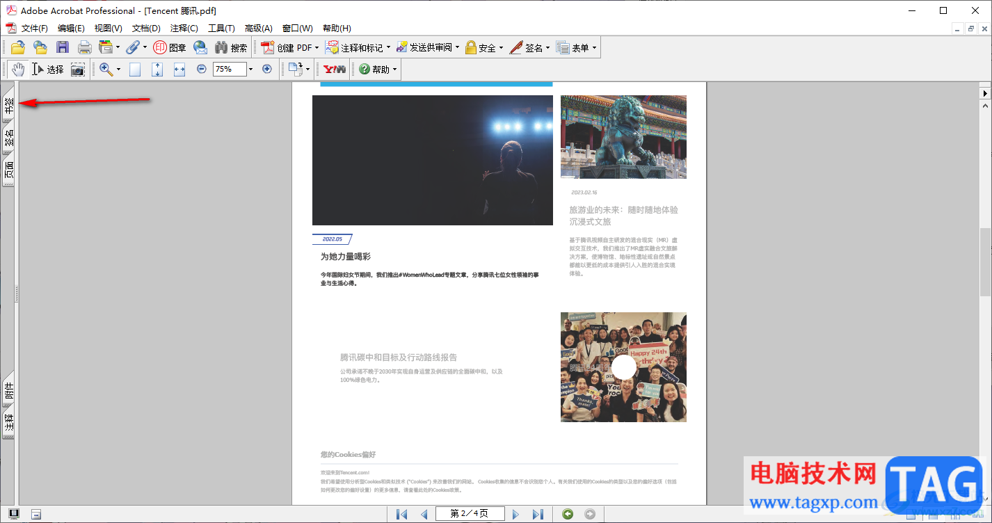The image size is (992, 523).
Task: Save the document with the floppy icon
Action: (63, 47)
